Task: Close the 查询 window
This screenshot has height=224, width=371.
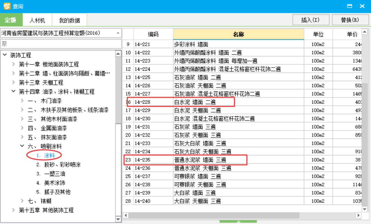Action: [x=362, y=6]
